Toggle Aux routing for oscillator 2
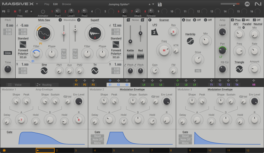This screenshot has height=153, width=264. pos(75,54)
